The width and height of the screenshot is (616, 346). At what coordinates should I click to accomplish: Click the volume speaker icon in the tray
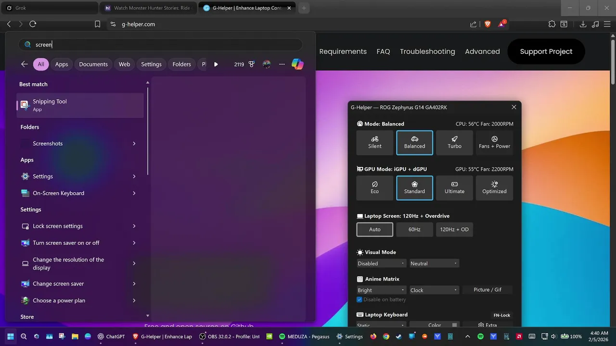553,336
